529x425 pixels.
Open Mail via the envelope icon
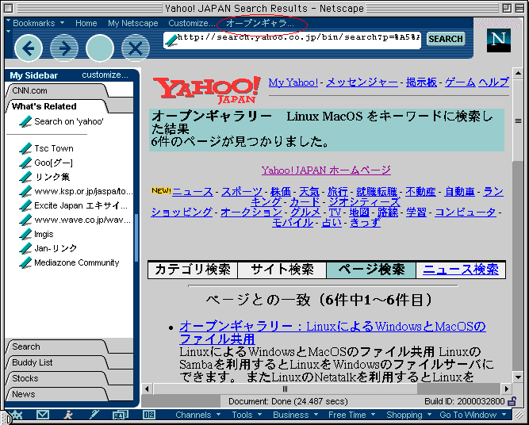tap(43, 415)
